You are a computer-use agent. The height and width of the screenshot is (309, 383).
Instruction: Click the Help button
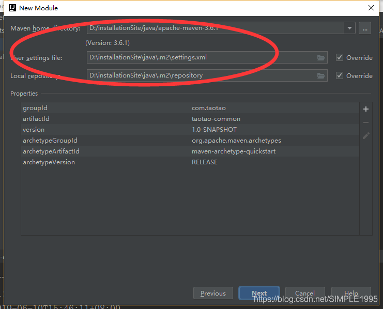351,293
